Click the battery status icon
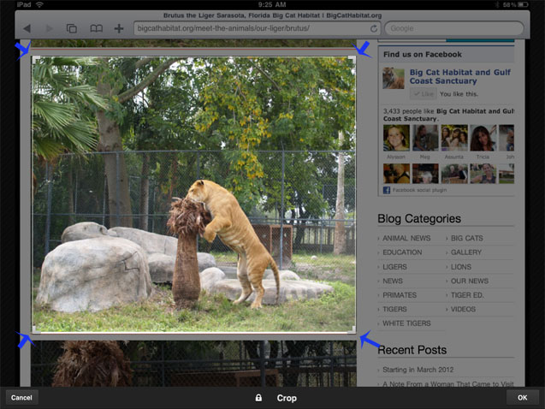Image resolution: width=545 pixels, height=409 pixels. pos(524,4)
